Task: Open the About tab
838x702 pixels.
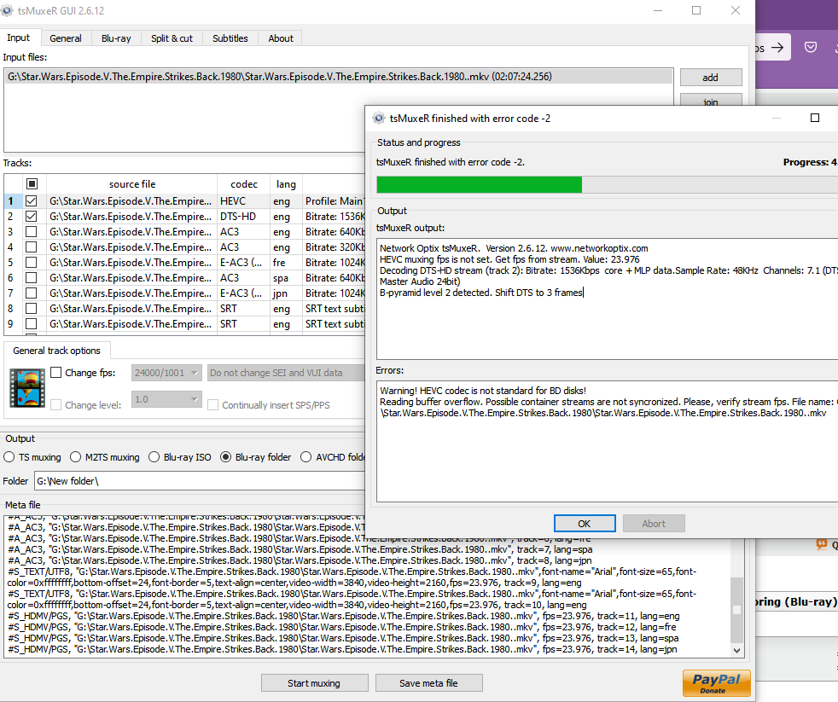Action: click(281, 38)
